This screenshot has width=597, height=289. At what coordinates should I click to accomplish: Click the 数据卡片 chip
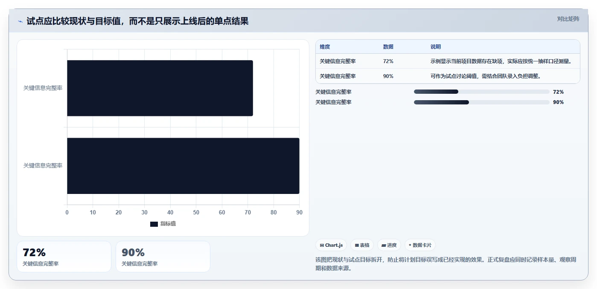coord(420,245)
